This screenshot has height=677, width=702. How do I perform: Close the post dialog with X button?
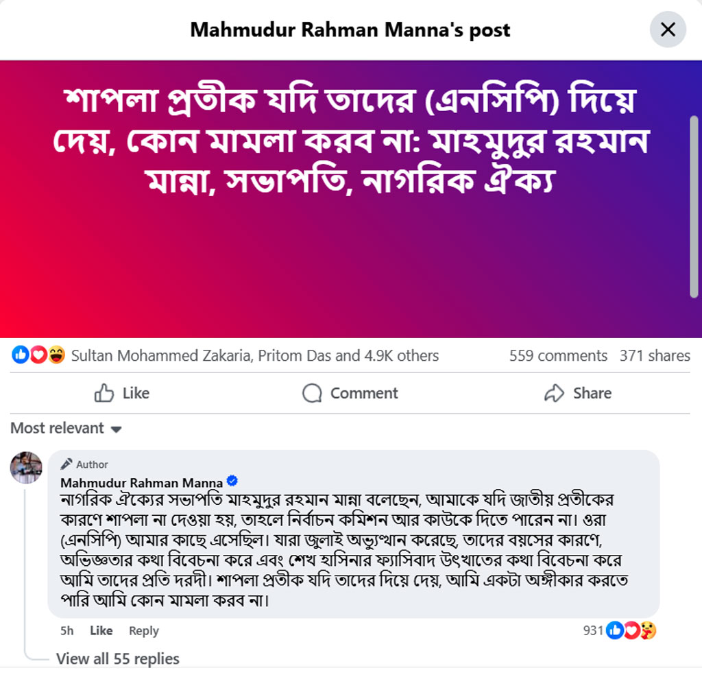point(667,29)
